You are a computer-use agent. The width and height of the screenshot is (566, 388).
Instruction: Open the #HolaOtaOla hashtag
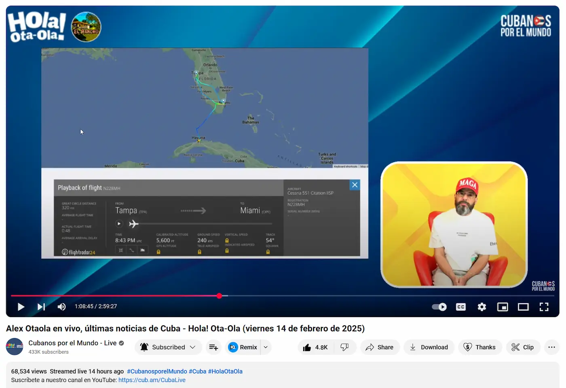pos(225,371)
